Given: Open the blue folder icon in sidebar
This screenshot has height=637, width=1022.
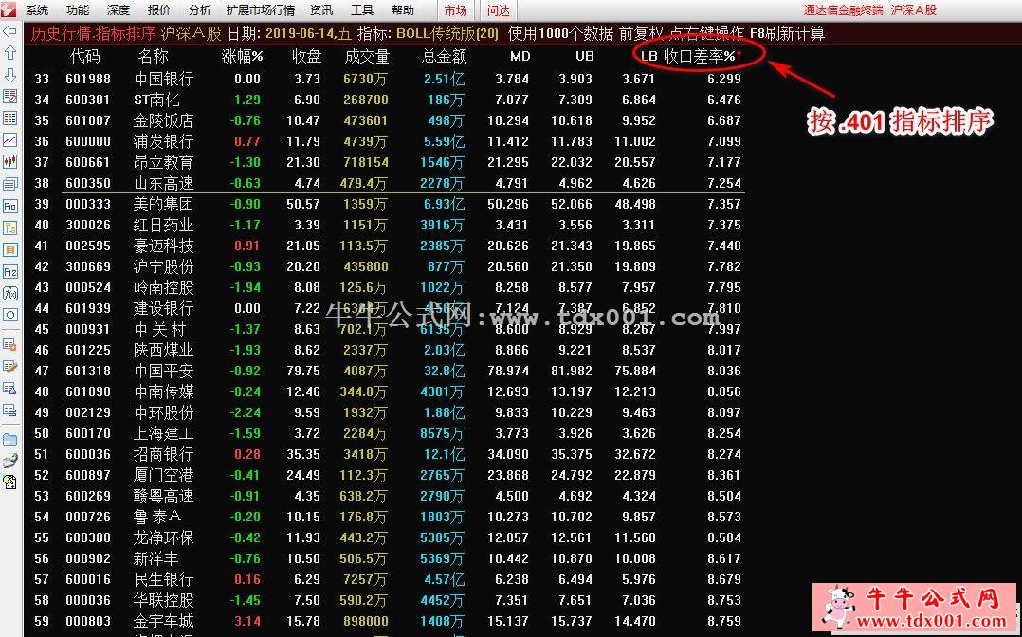Looking at the screenshot, I should [9, 439].
